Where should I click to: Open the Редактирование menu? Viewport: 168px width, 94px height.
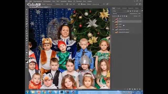click(37, 1)
